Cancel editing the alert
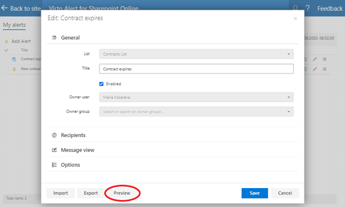The height and width of the screenshot is (207, 345). [285, 193]
